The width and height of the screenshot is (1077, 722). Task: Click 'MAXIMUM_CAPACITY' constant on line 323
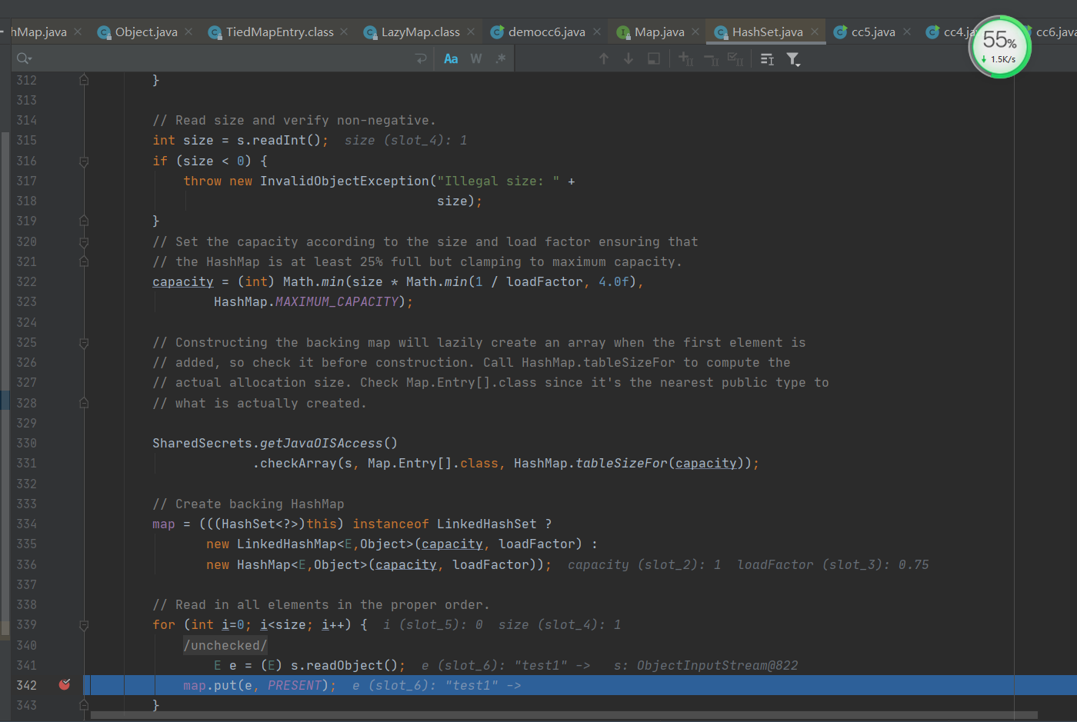(x=337, y=301)
